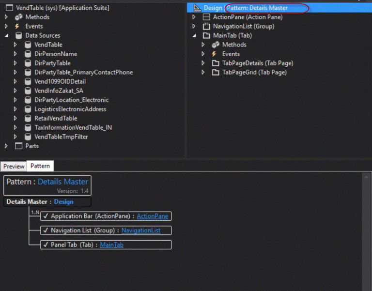Image resolution: width=372 pixels, height=291 pixels.
Task: Select the LogisticsElectronicAddress row label
Action: (x=70, y=109)
